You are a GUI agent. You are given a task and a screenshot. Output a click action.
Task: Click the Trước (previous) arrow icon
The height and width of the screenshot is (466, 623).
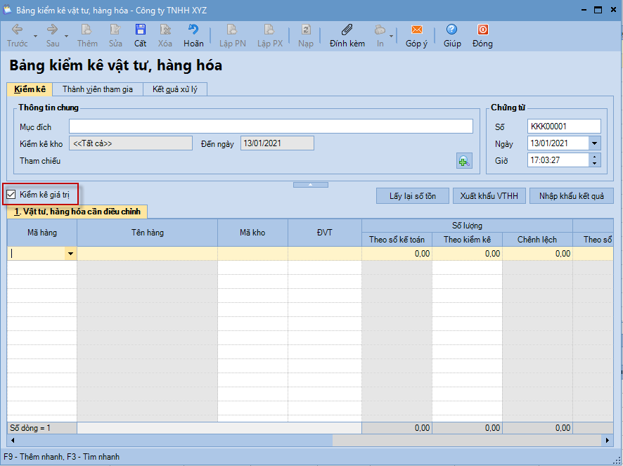pos(17,30)
